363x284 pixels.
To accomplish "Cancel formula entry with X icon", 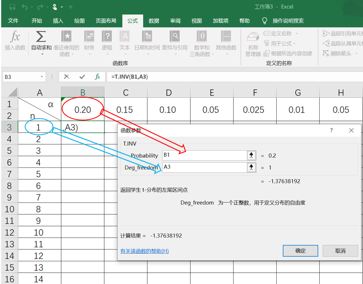I will (67, 76).
